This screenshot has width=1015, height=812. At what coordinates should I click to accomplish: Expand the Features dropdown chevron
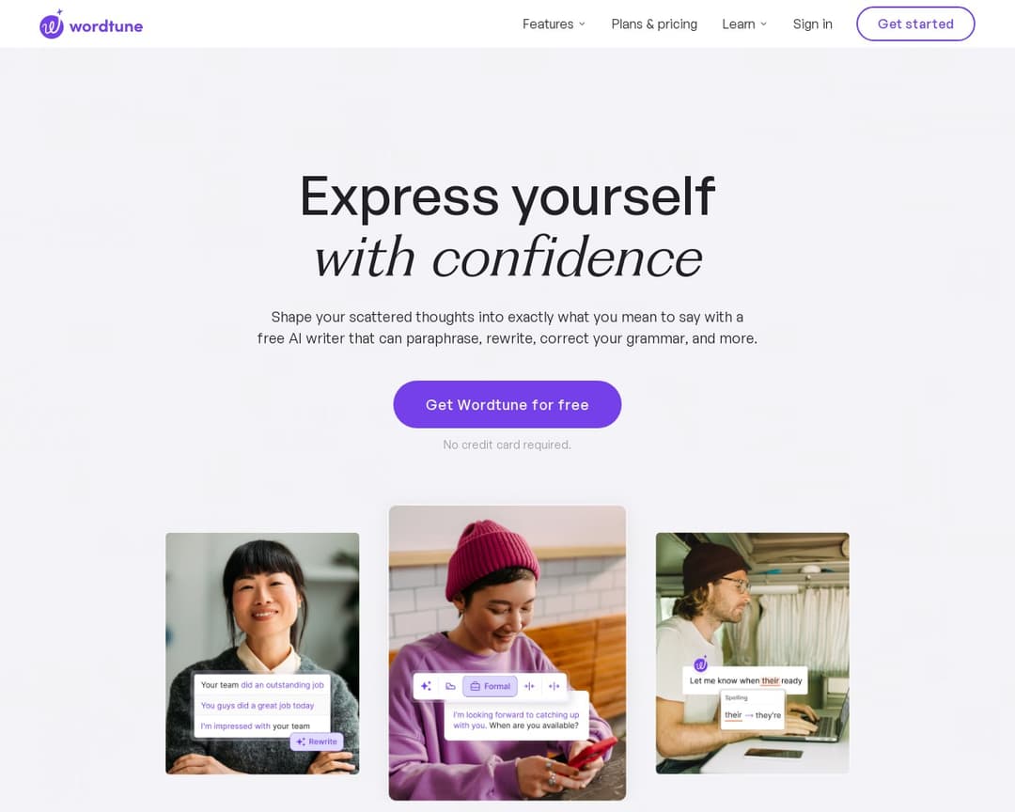coord(582,23)
